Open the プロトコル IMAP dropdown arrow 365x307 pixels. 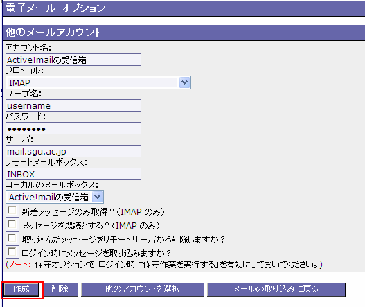(x=185, y=82)
